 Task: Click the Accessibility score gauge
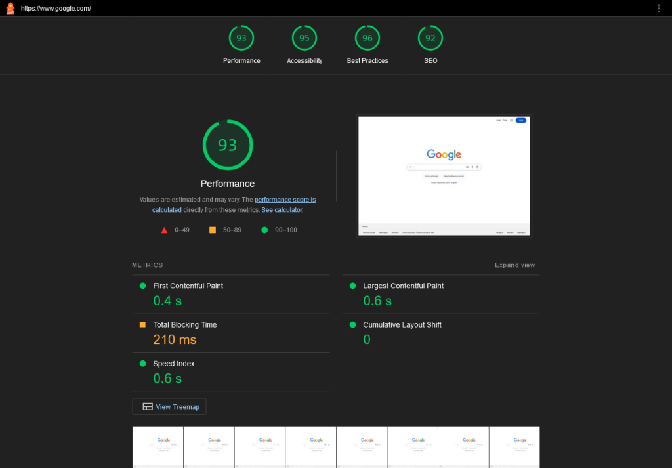(x=304, y=38)
